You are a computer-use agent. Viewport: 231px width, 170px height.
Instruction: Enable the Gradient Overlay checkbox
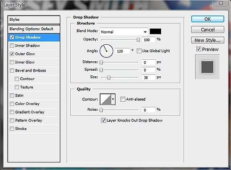(x=12, y=112)
